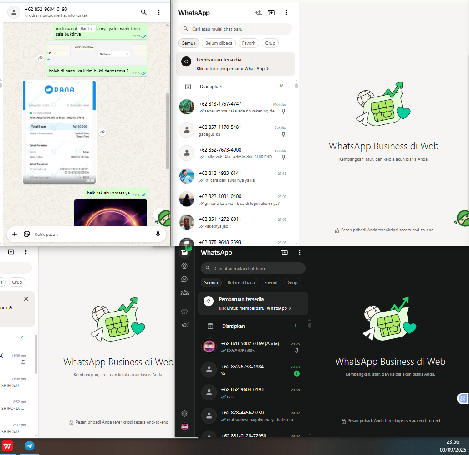
Task: Open menu dots in bottom-left WhatsApp window
Action: click(x=25, y=252)
